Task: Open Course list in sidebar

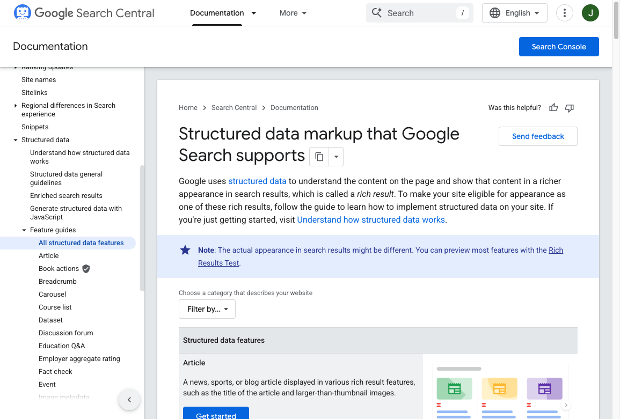Action: [55, 307]
